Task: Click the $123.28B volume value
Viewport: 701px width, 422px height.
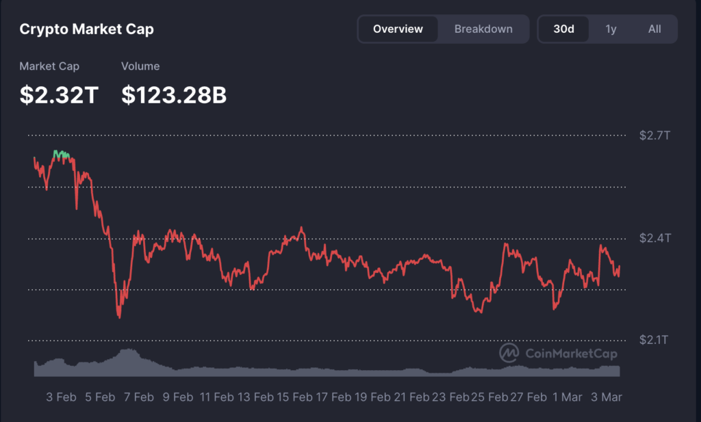Action: [174, 95]
